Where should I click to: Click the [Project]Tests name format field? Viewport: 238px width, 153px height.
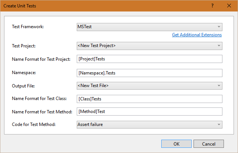(149, 59)
